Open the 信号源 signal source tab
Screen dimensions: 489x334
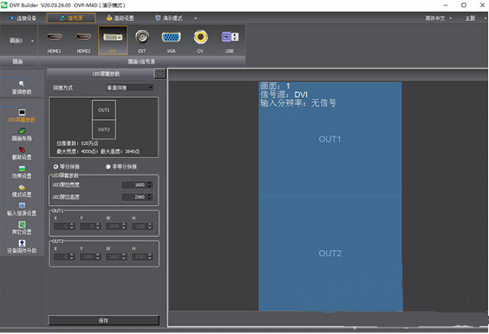pyautogui.click(x=71, y=18)
